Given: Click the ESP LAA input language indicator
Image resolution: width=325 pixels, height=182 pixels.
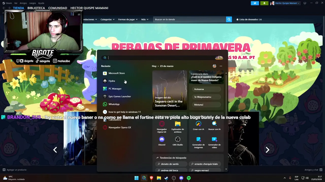Looking at the screenshot, I should coord(297,178).
